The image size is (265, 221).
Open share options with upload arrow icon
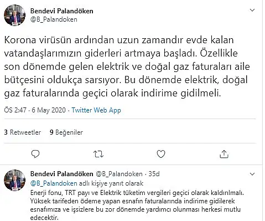[224, 154]
